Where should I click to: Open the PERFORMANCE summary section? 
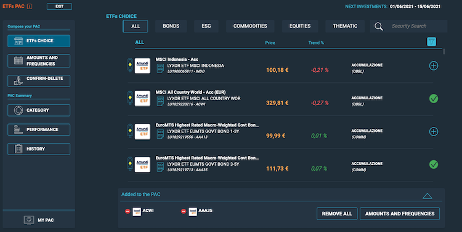click(39, 130)
